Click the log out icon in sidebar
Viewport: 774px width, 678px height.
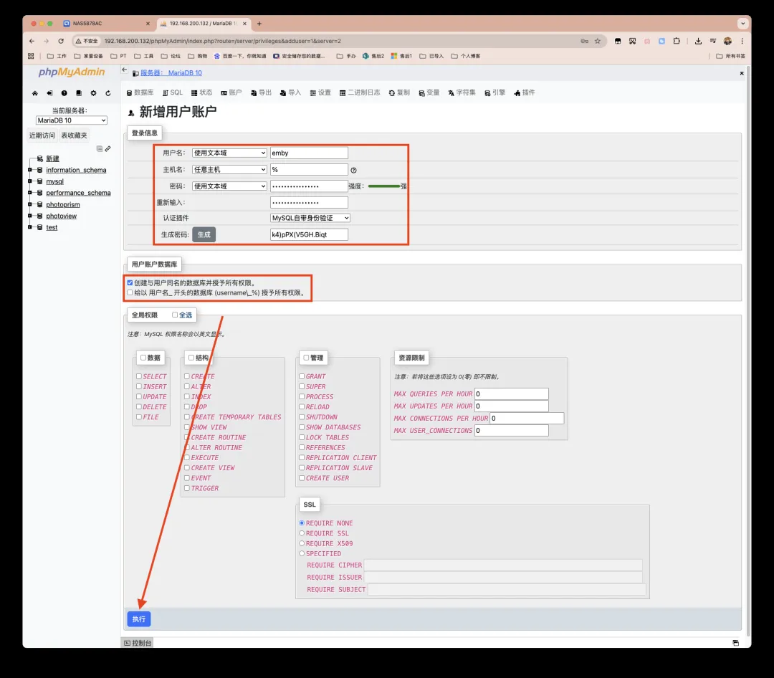(x=49, y=93)
